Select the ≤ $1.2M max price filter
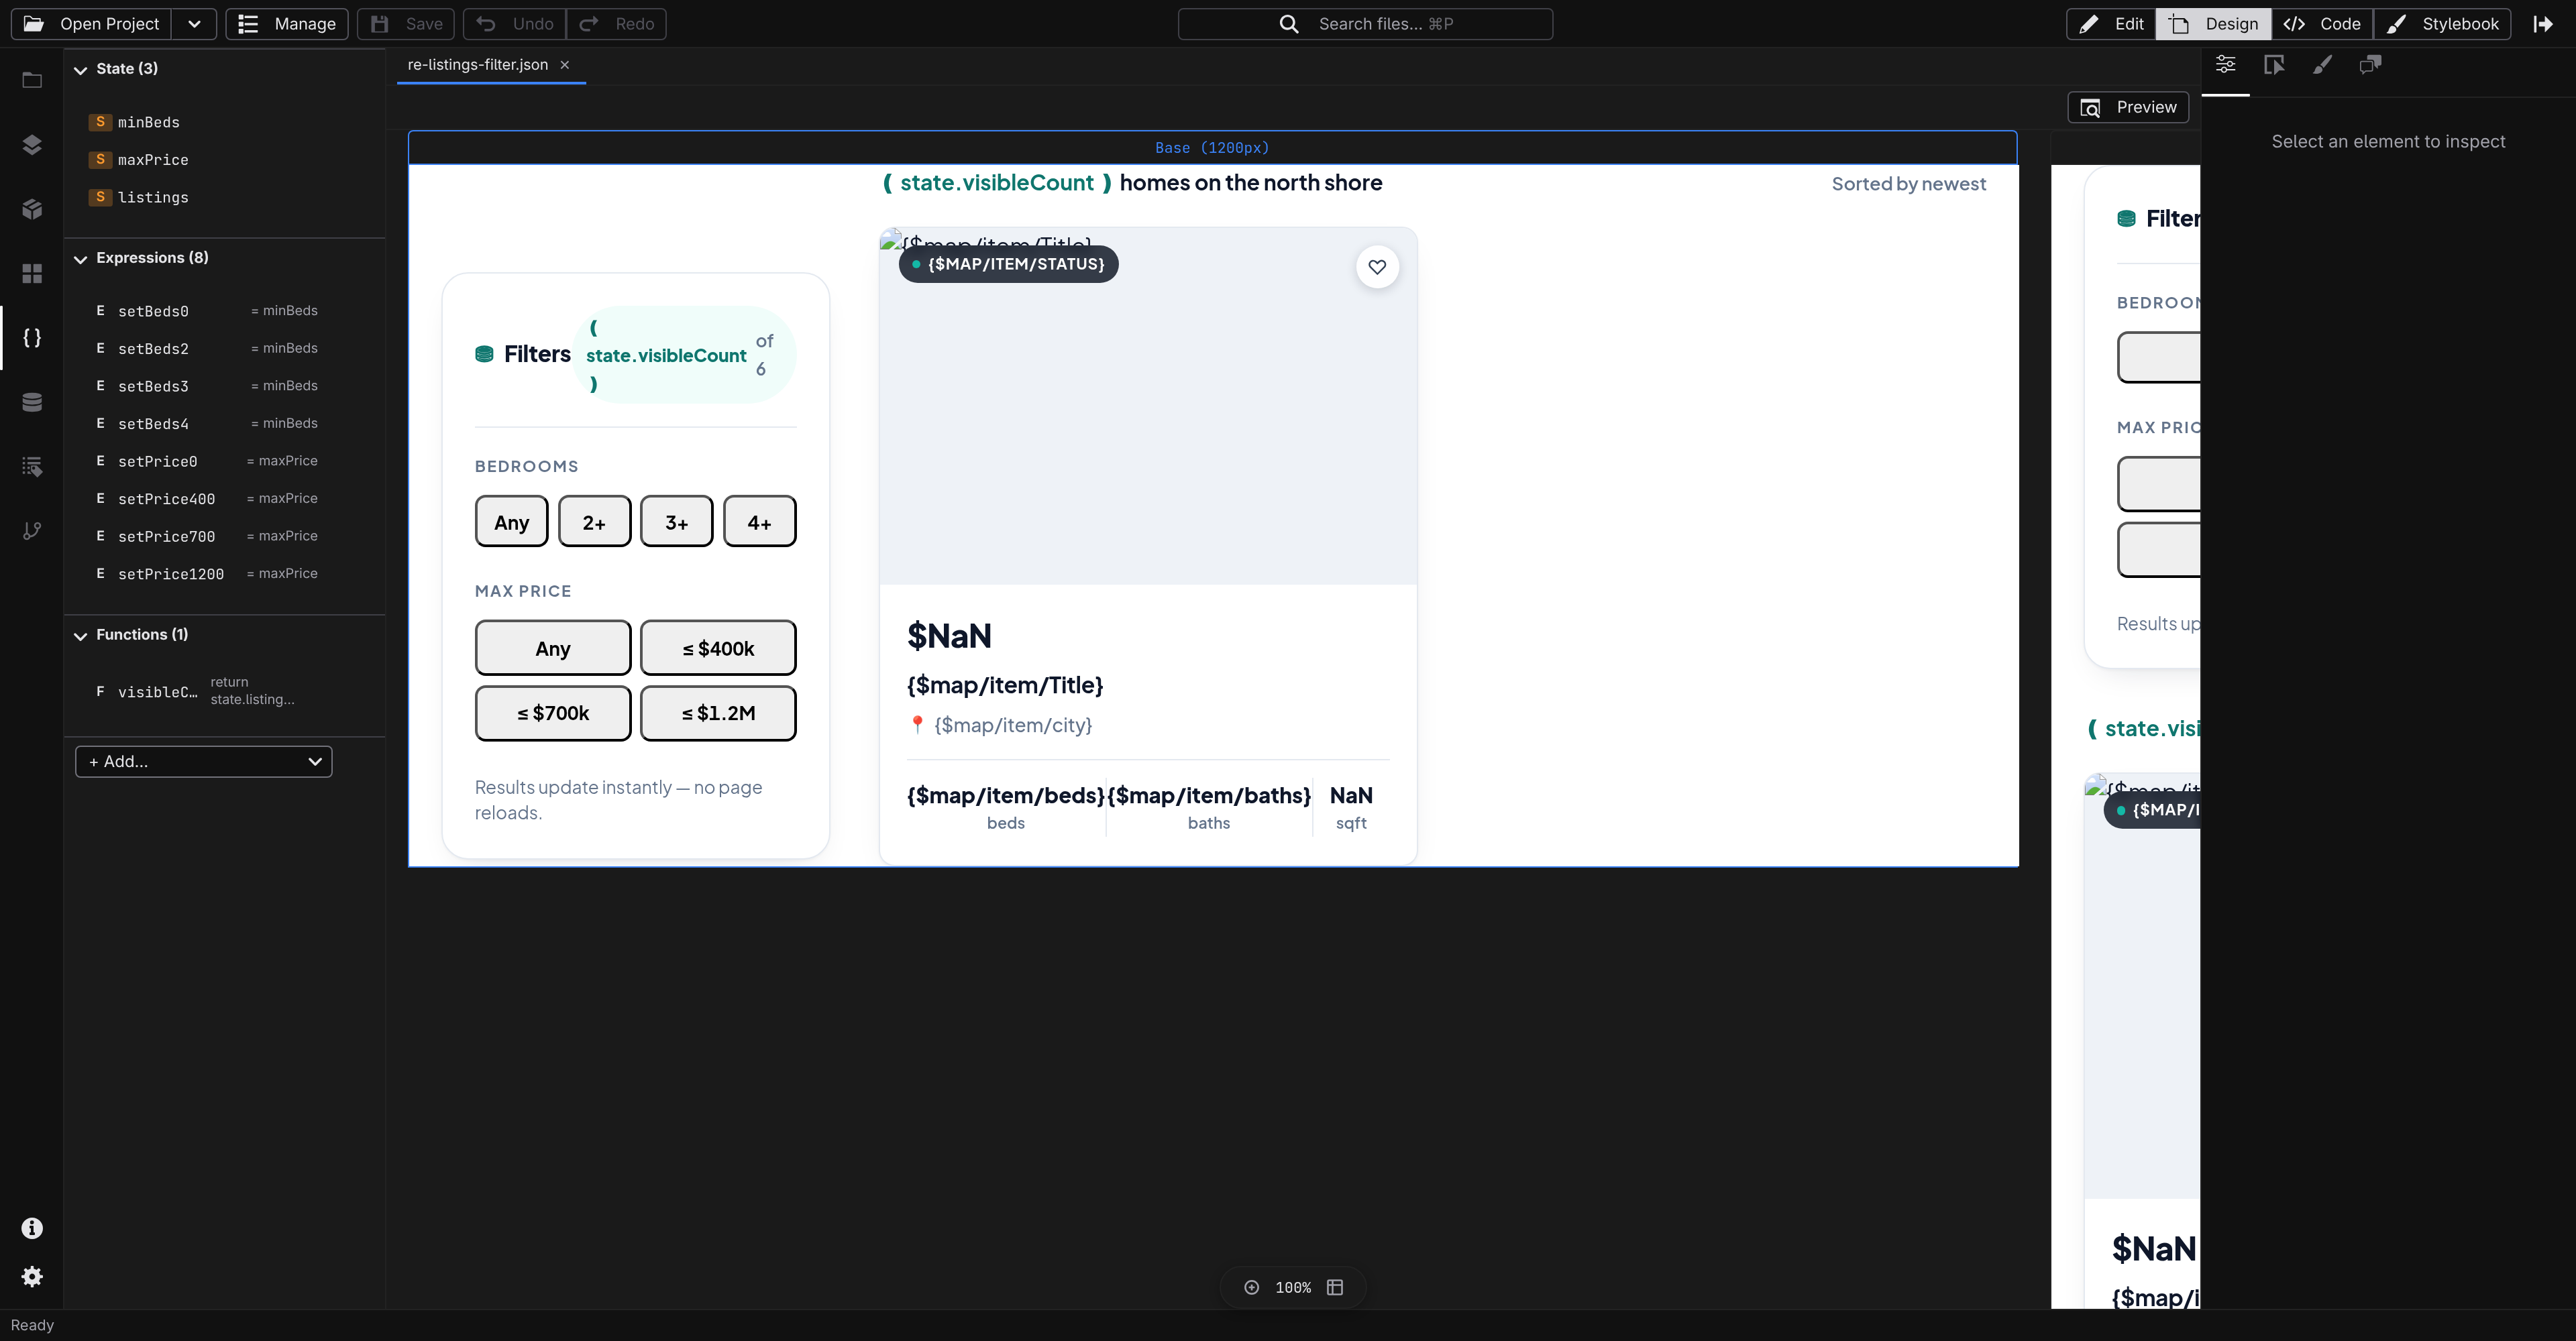Image resolution: width=2576 pixels, height=1341 pixels. (718, 713)
